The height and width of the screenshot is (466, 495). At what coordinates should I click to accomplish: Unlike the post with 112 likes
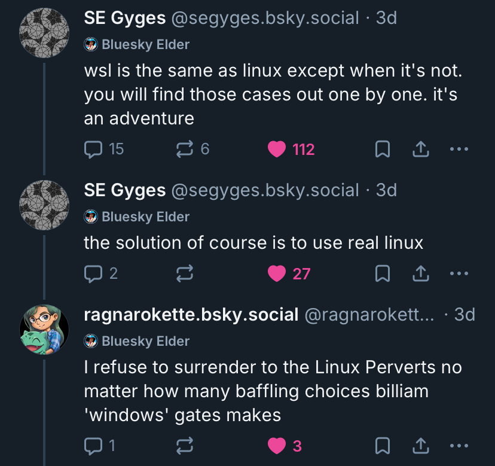pos(277,149)
